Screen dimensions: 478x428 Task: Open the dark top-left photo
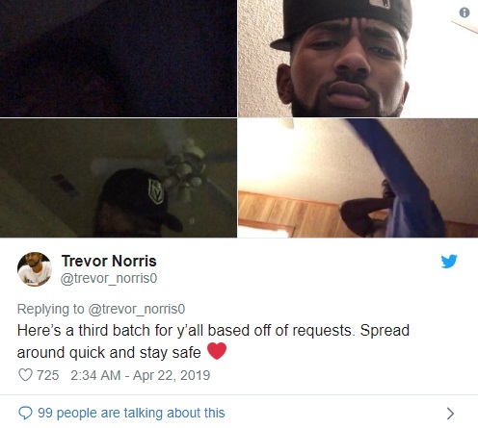[x=119, y=59]
